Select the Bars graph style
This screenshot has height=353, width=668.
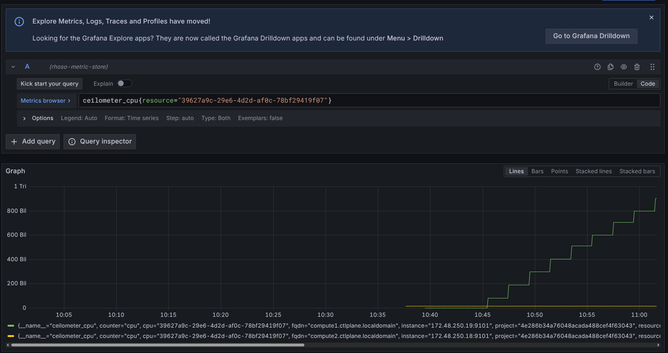pyautogui.click(x=537, y=171)
